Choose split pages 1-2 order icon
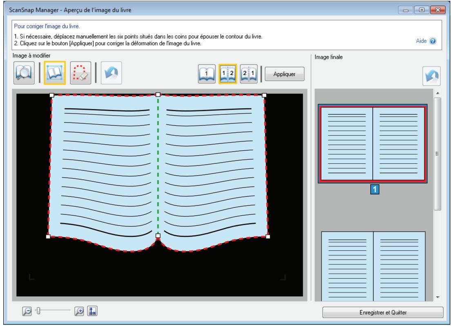The width and height of the screenshot is (452, 326). coord(228,74)
